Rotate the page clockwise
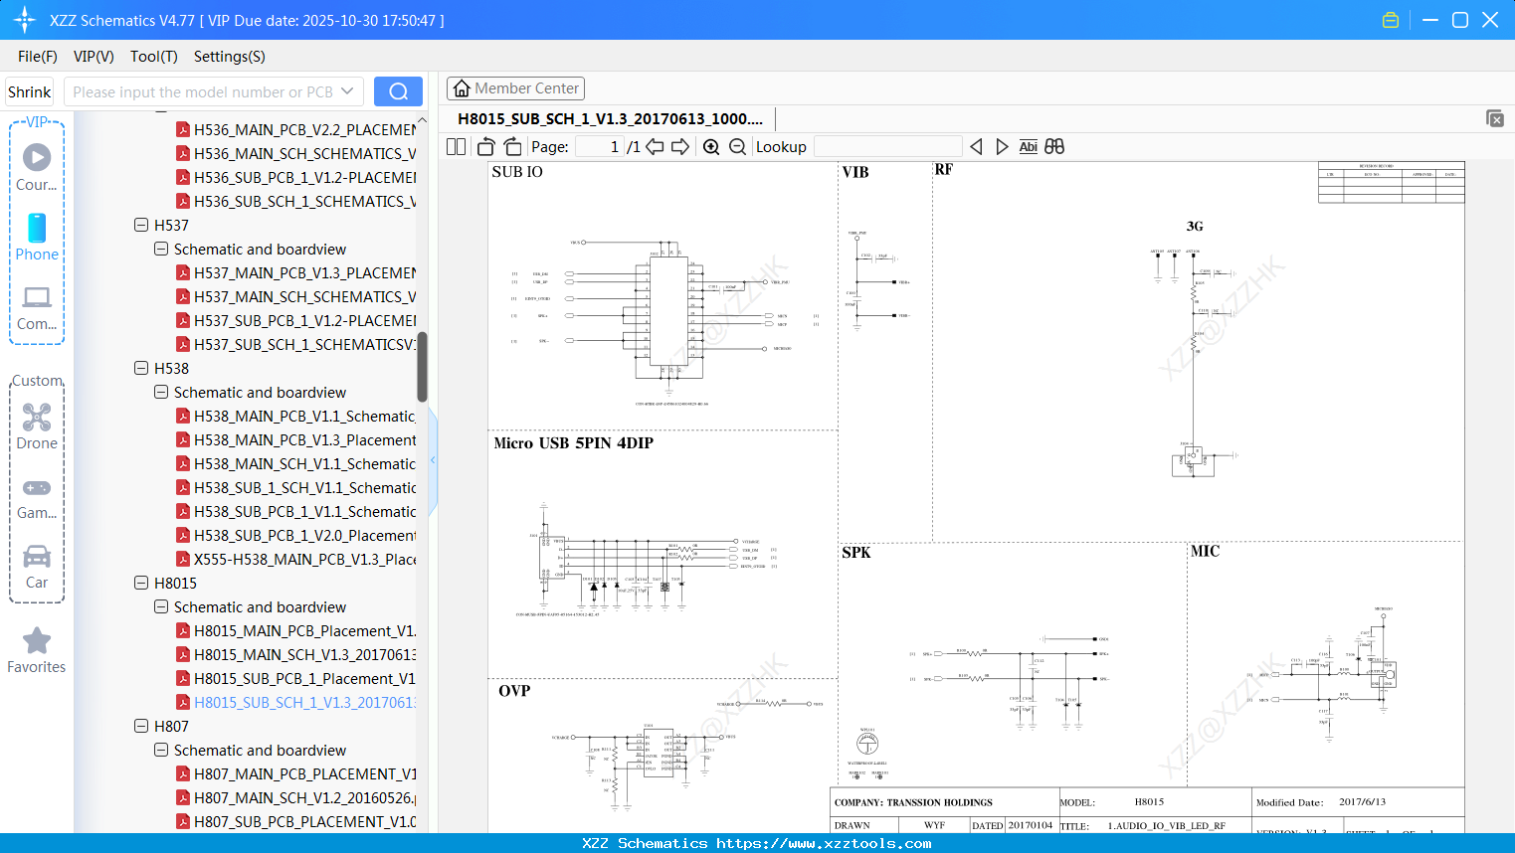Viewport: 1515px width, 853px height. tap(511, 146)
